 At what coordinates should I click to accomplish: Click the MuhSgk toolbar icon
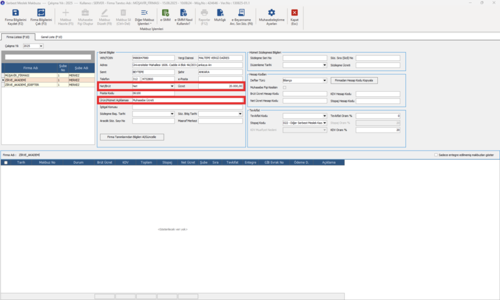point(220,13)
